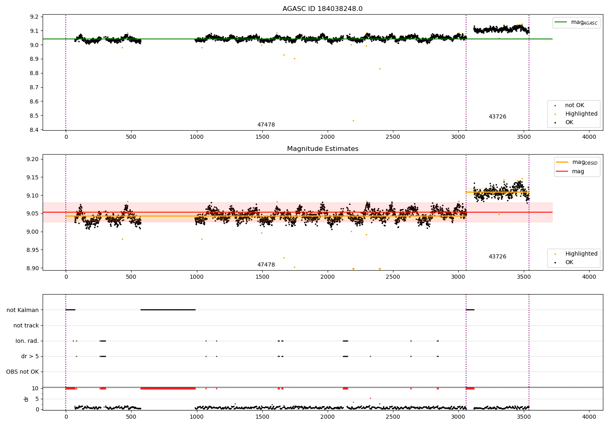Click the 'OBS not OK' axis label
The width and height of the screenshot is (609, 426).
22,372
